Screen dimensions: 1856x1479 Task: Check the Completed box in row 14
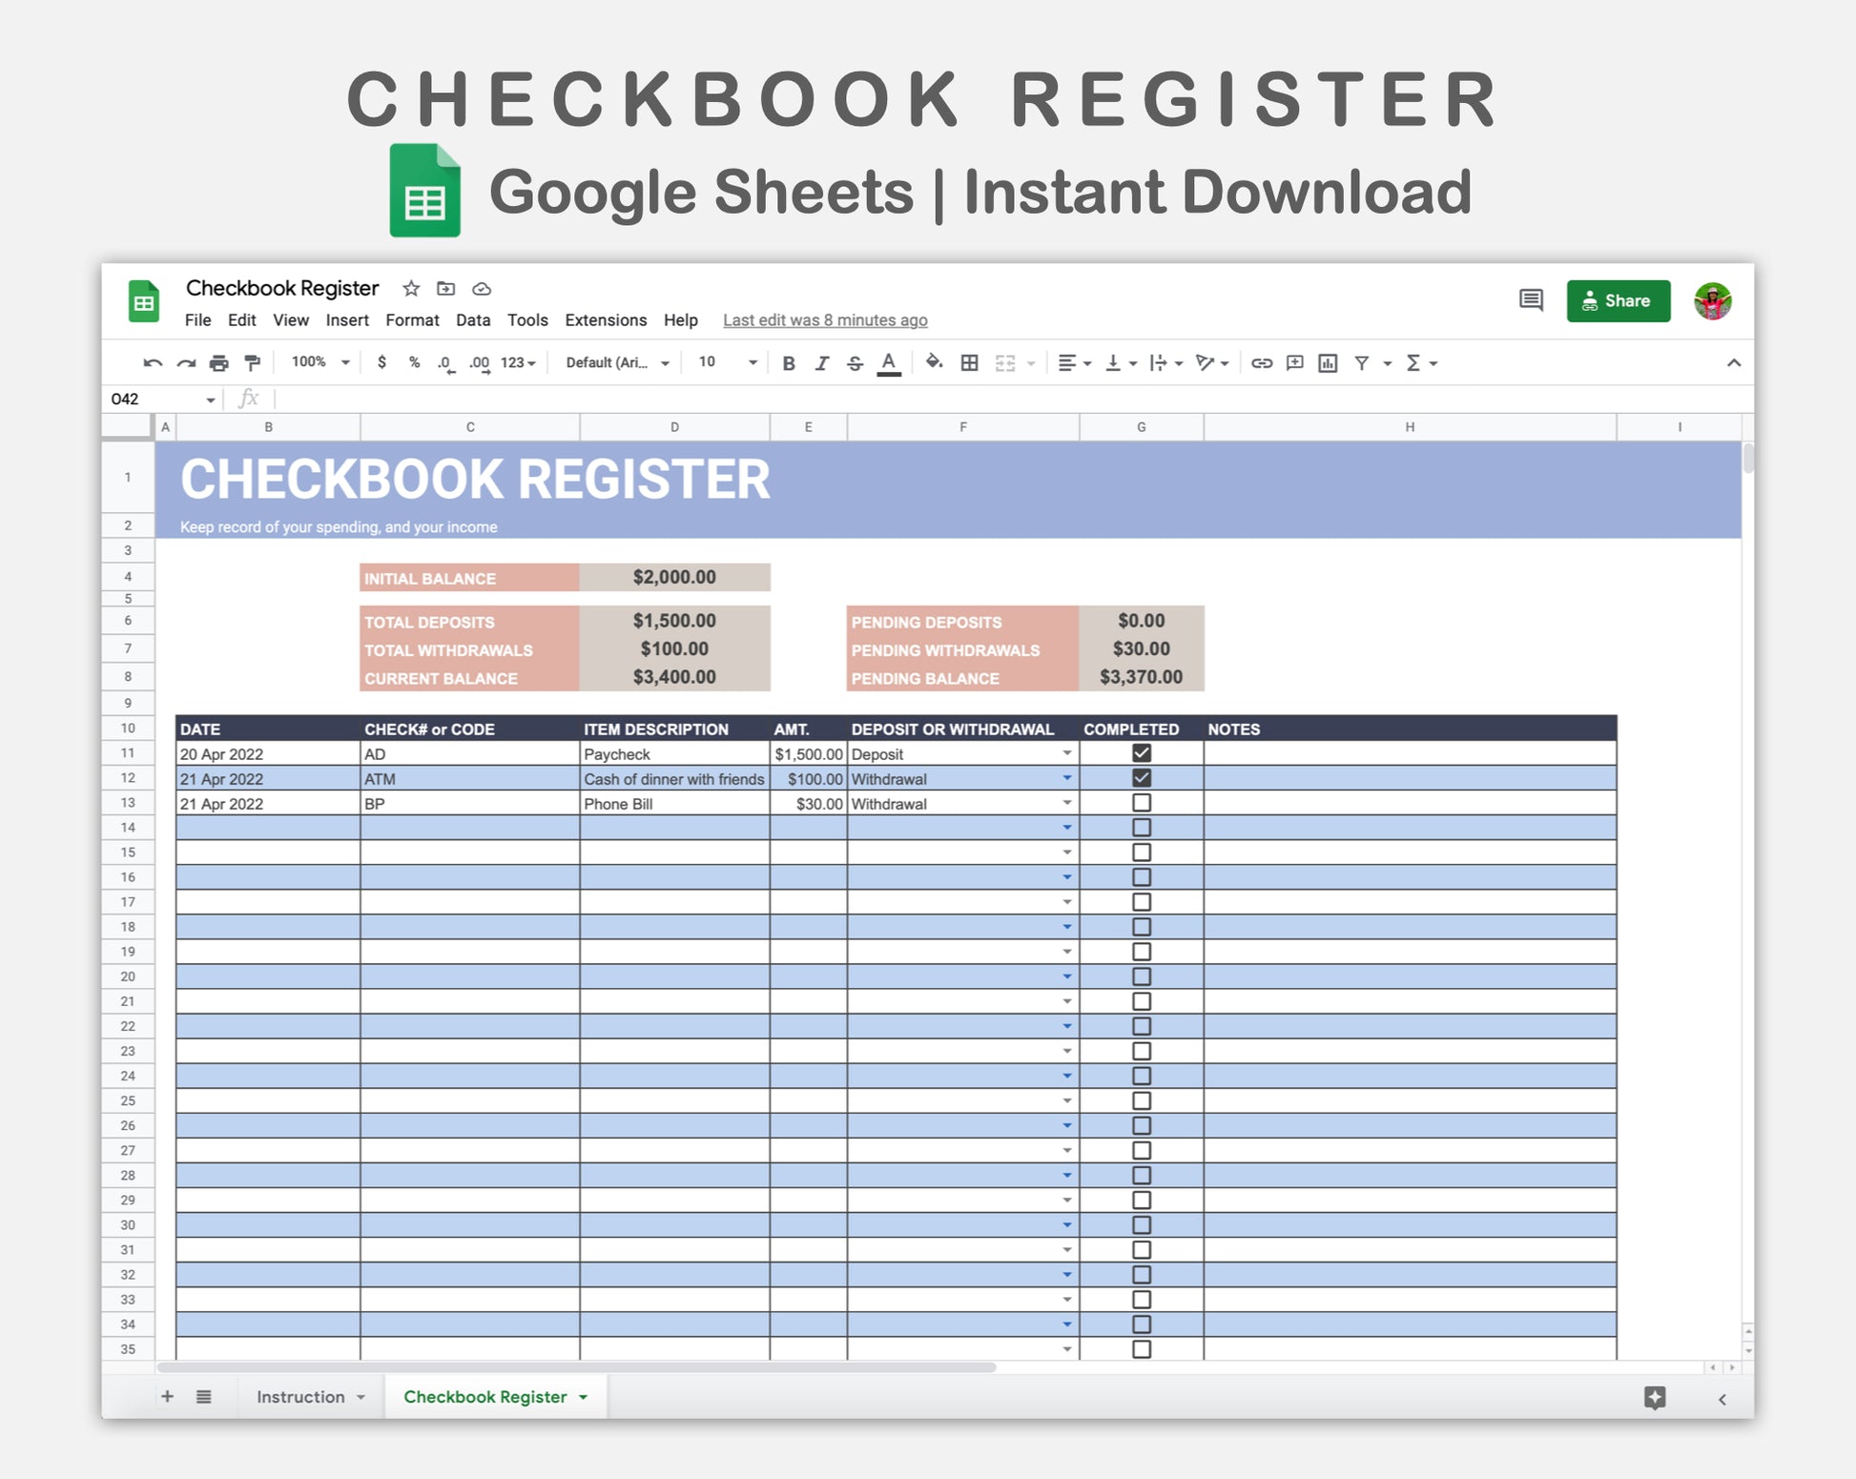(x=1142, y=828)
